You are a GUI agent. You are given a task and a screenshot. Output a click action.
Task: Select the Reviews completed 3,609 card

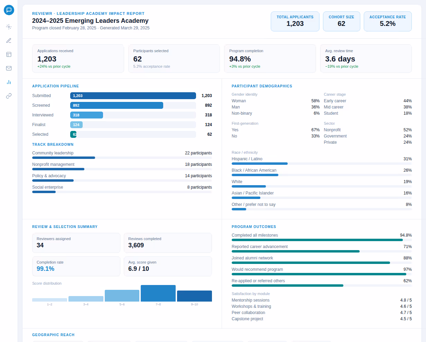click(x=168, y=243)
